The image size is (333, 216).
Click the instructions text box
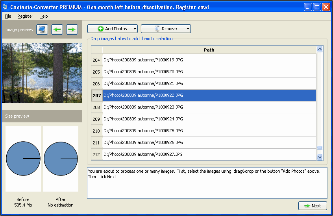(x=207, y=183)
